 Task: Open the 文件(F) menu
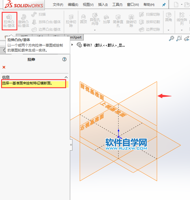[x=58, y=5]
